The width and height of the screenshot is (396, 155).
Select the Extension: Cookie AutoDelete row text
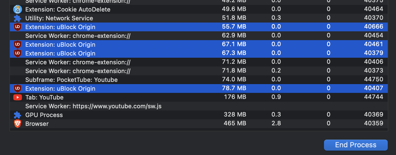coord(68,9)
